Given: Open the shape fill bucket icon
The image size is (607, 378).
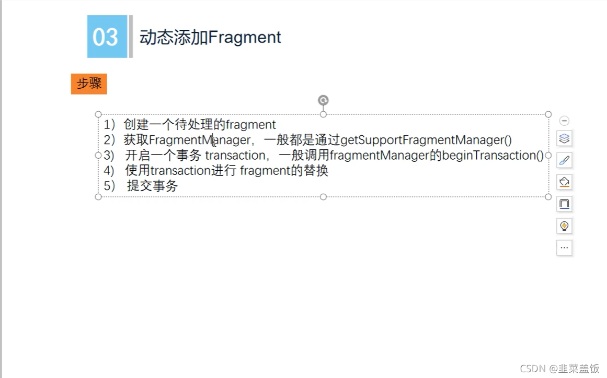Looking at the screenshot, I should [564, 182].
